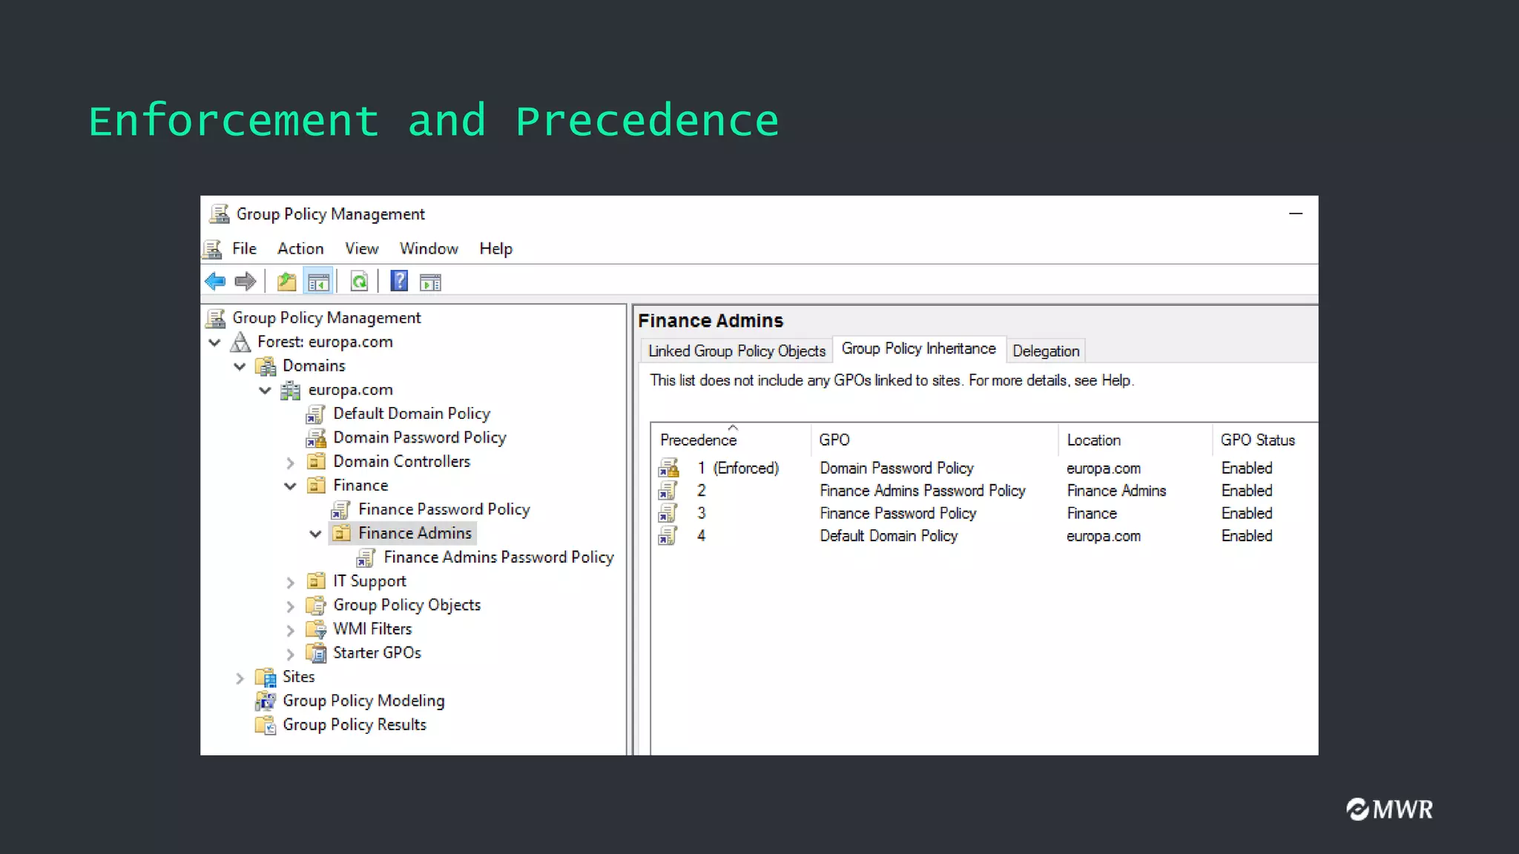Click the Back arrow toolbar icon
1519x854 pixels.
click(215, 282)
